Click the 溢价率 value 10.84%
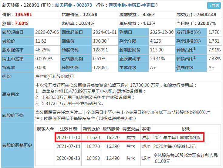Screen dimensions: 223x168 (86, 23)
